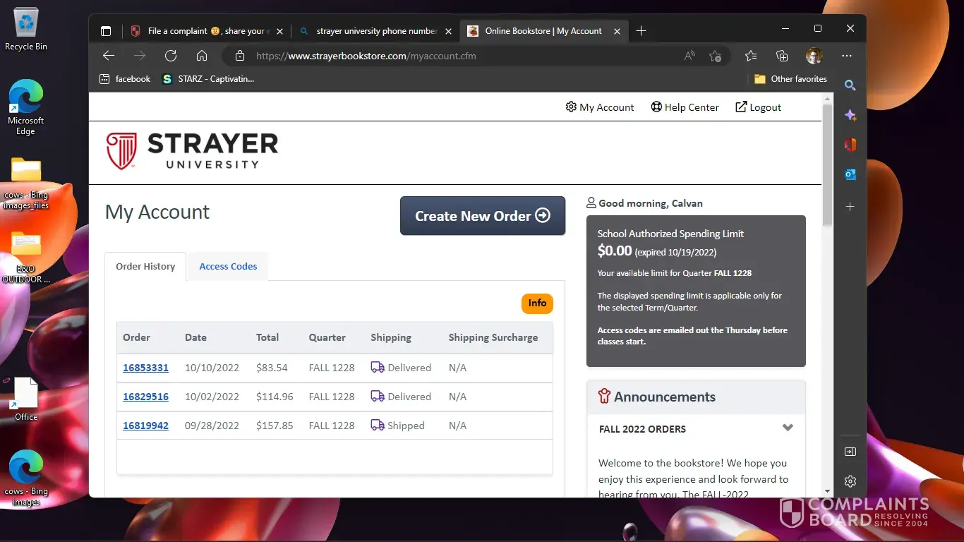Refresh the bookstore page

(x=170, y=56)
